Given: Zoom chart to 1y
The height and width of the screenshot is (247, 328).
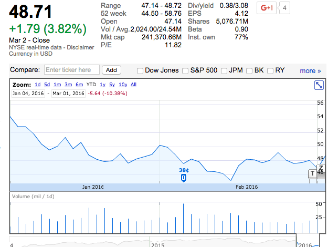Looking at the screenshot, I should coord(102,85).
